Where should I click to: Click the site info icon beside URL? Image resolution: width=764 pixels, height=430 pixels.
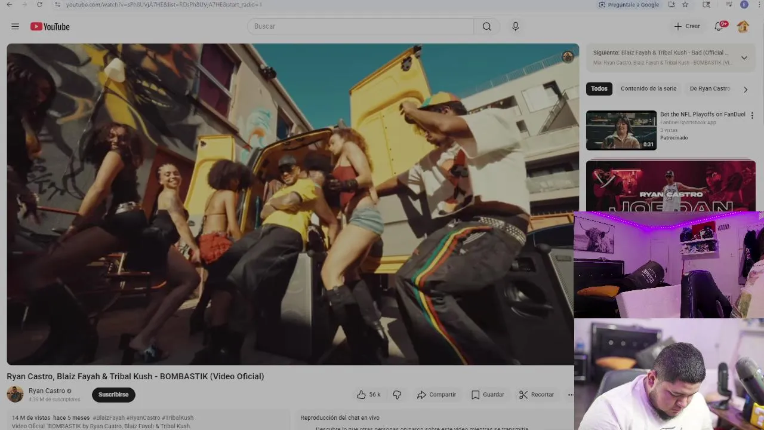(57, 4)
